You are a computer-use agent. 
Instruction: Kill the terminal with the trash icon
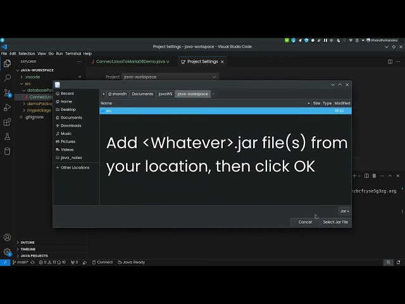374,176
